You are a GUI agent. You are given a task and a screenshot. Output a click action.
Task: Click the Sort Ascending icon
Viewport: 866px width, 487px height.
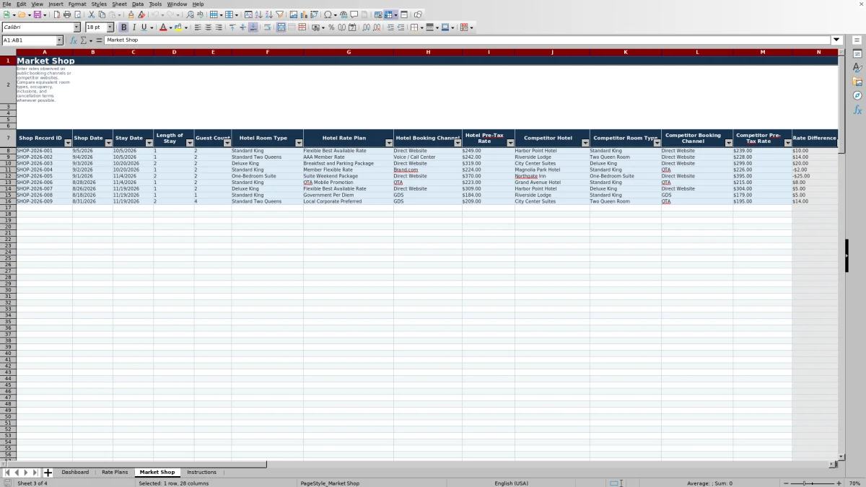[258, 14]
